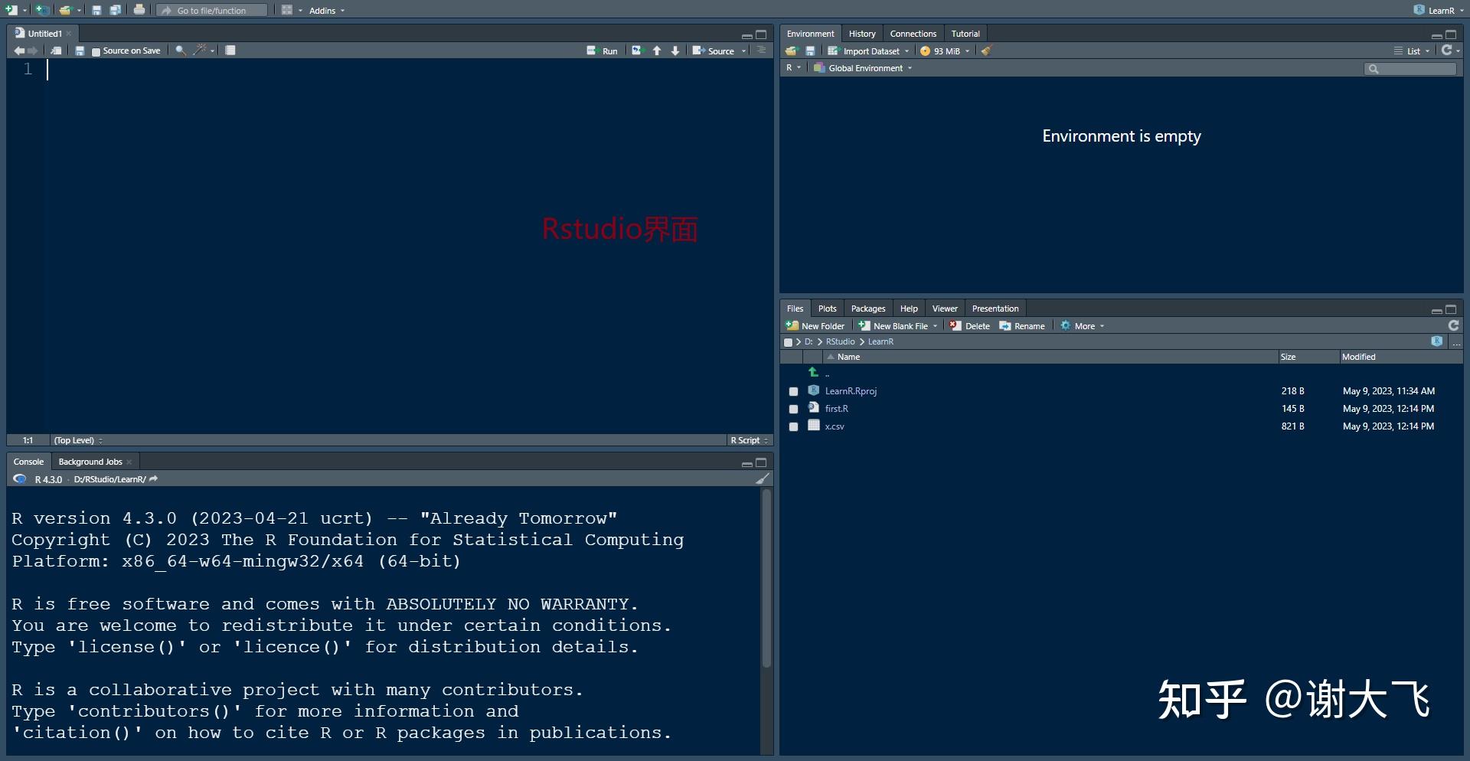Open the History tab
Viewport: 1470px width, 761px height.
point(862,33)
